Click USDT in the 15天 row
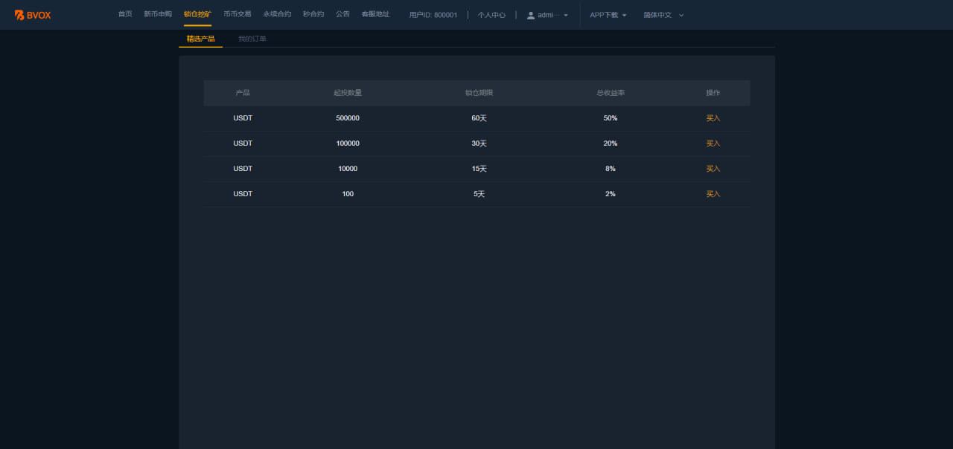Image resolution: width=953 pixels, height=449 pixels. (x=243, y=169)
